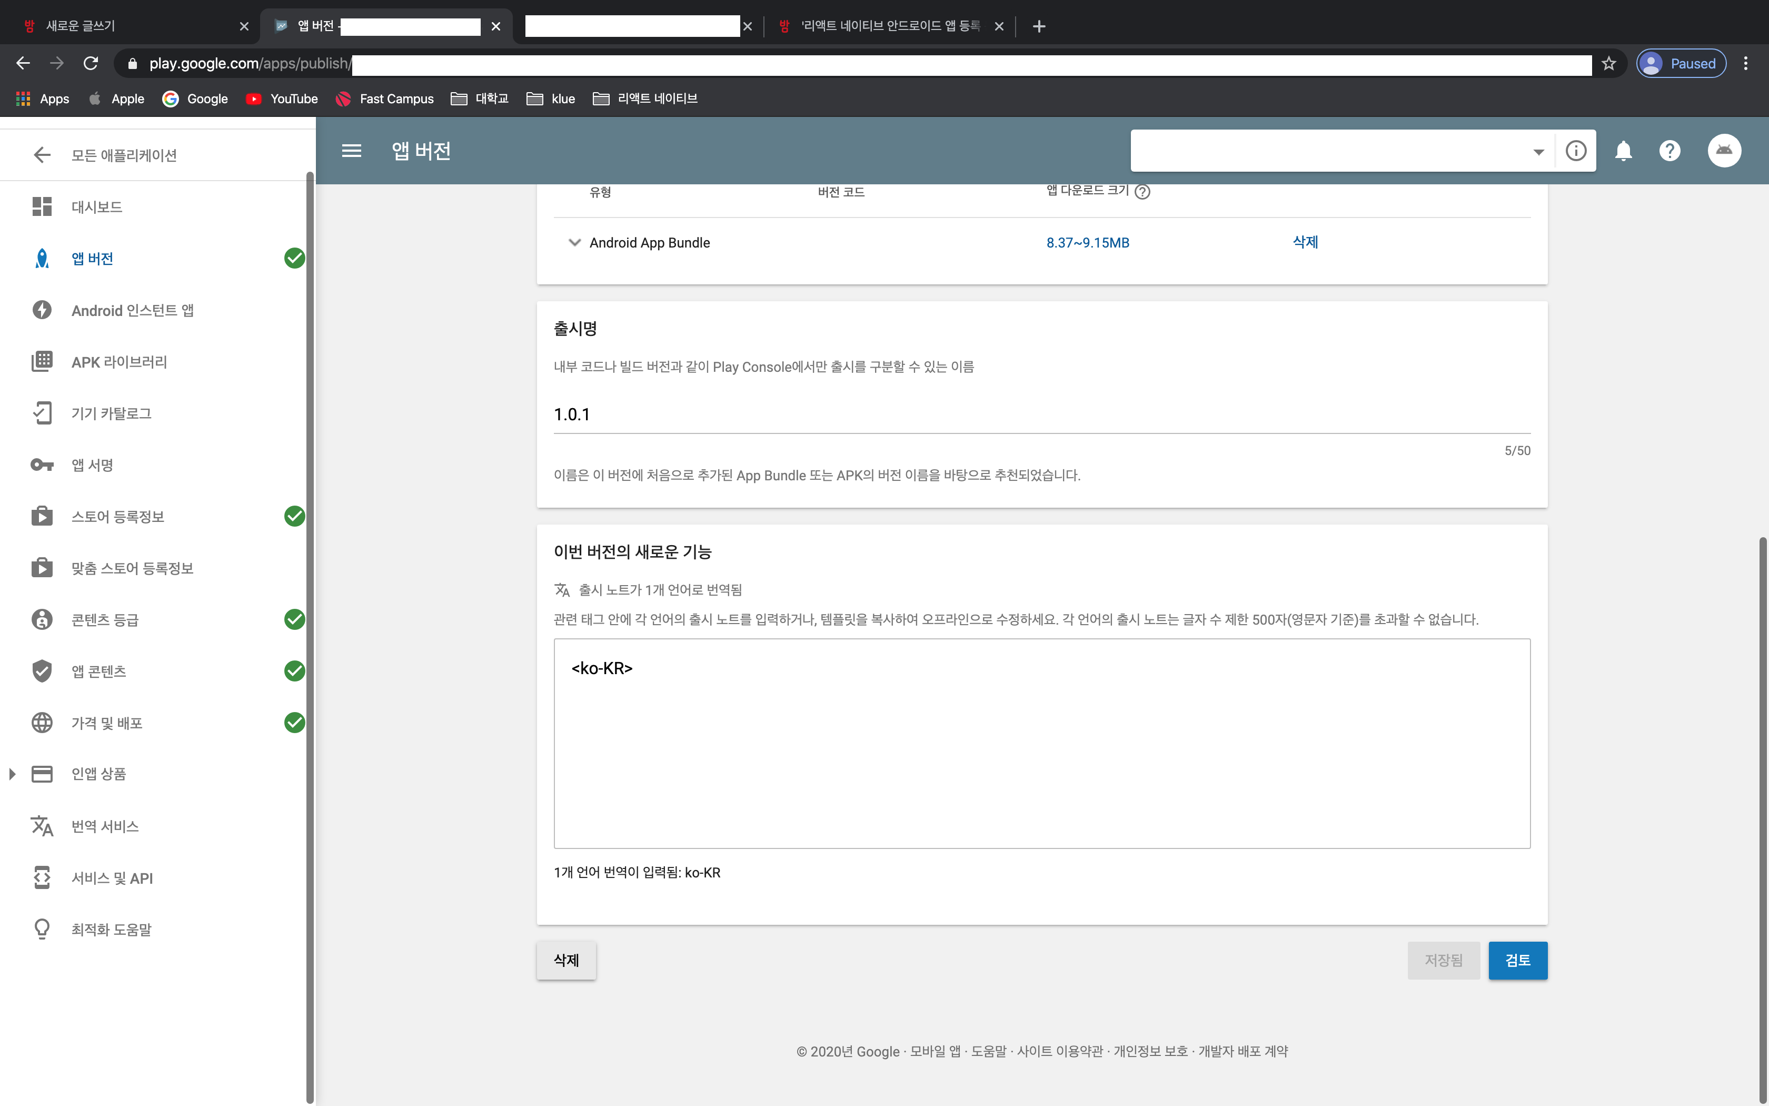The width and height of the screenshot is (1769, 1106).
Task: Click the blue 검토 button
Action: pyautogui.click(x=1517, y=960)
